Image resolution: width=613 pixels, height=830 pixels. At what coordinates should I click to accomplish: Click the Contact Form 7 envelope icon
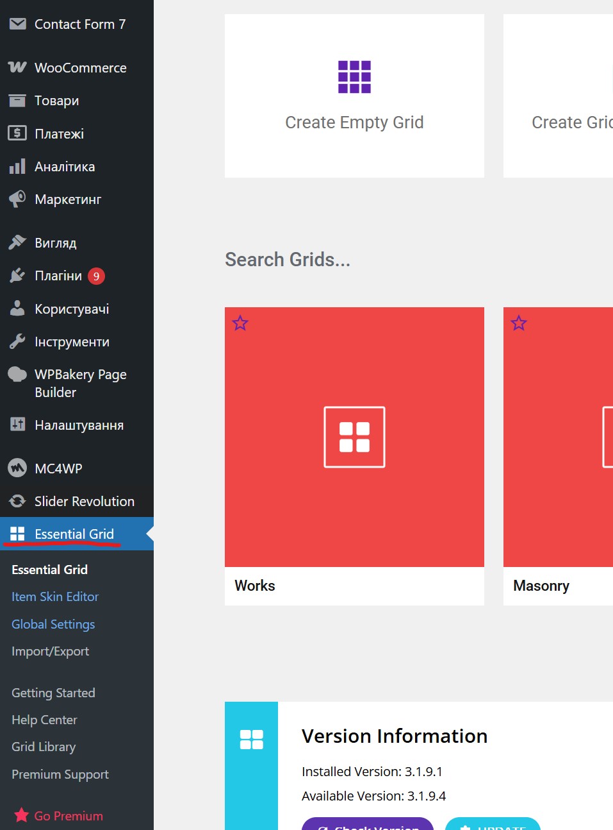point(17,24)
